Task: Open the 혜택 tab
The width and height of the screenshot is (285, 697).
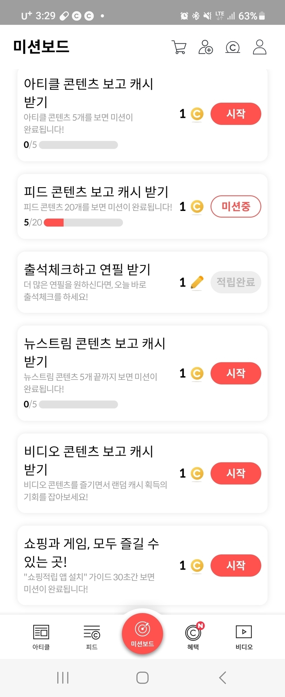Action: [193, 637]
